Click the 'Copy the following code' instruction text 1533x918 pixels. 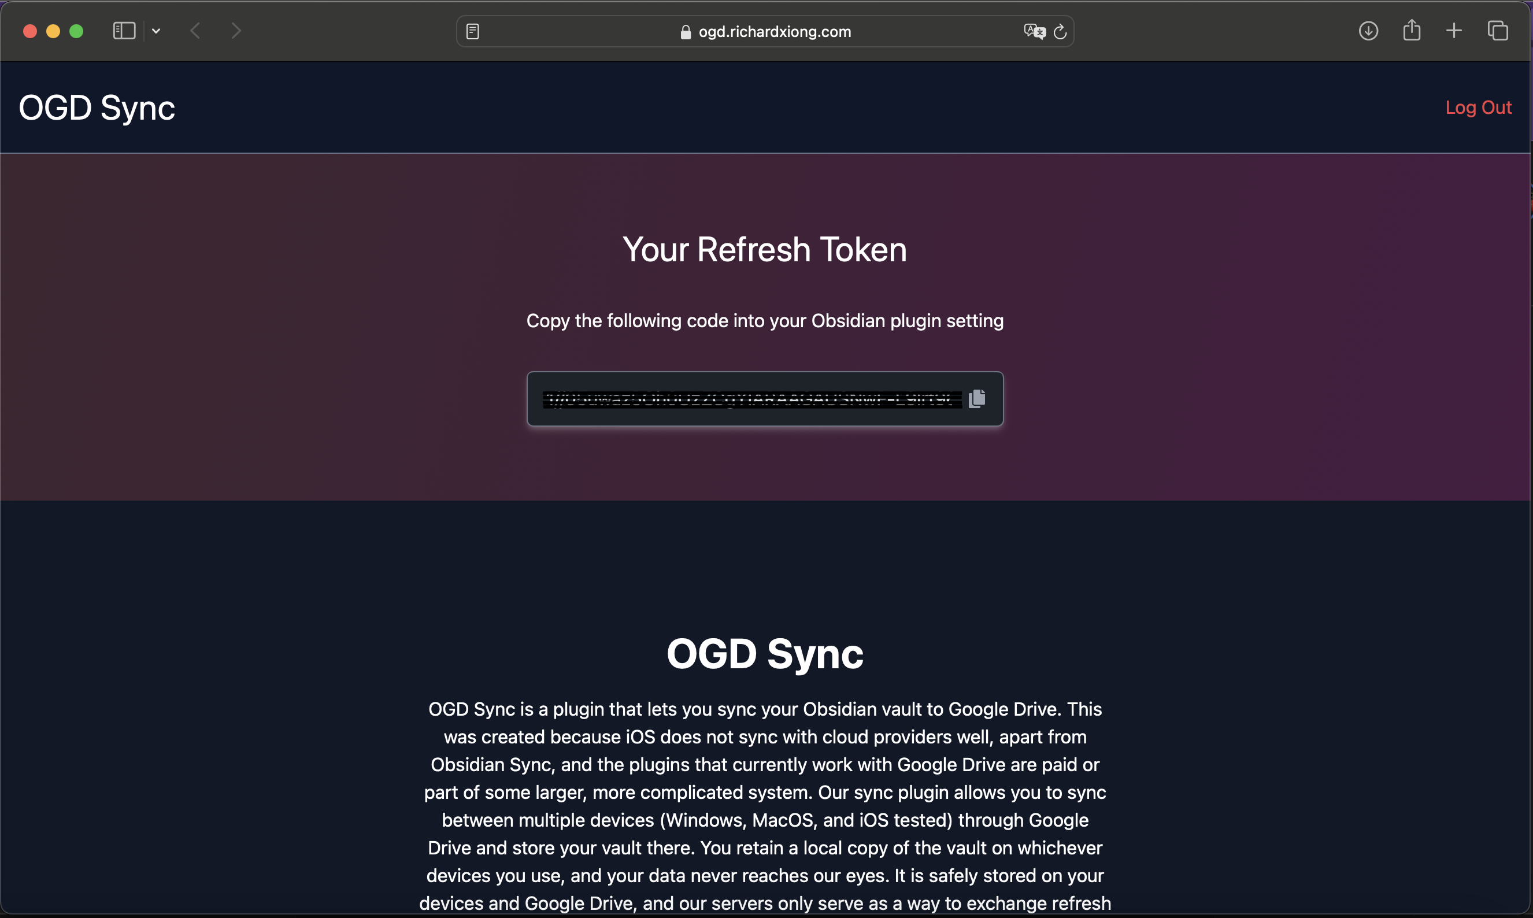click(765, 320)
